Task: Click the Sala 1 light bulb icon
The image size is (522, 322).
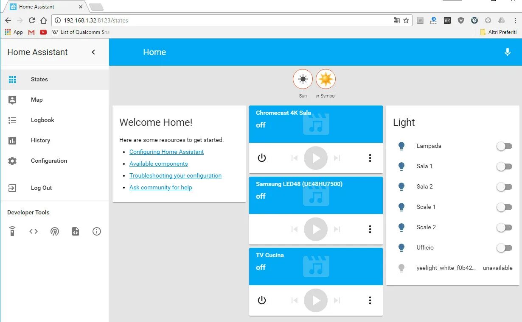Action: pyautogui.click(x=401, y=167)
